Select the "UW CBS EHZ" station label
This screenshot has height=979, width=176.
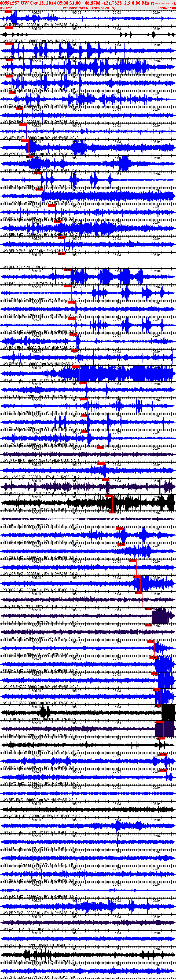(x=13, y=558)
